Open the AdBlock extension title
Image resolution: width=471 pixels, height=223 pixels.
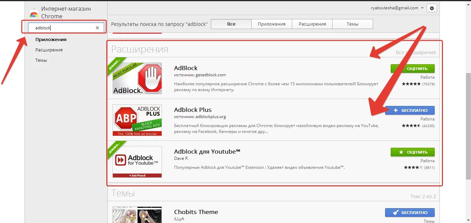tap(186, 68)
